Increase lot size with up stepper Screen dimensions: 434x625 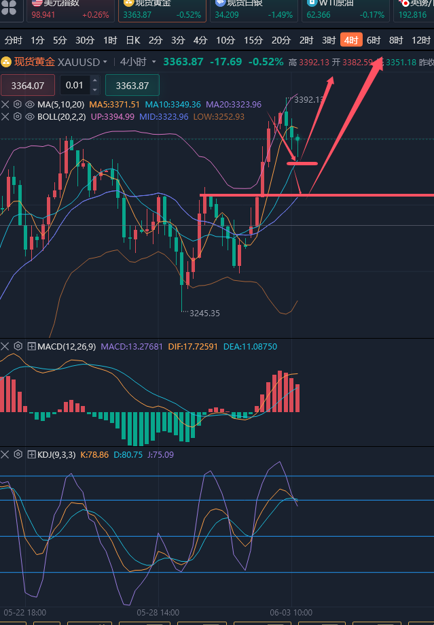(x=95, y=81)
